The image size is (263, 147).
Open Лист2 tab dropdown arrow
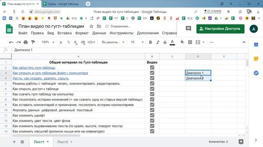71,142
